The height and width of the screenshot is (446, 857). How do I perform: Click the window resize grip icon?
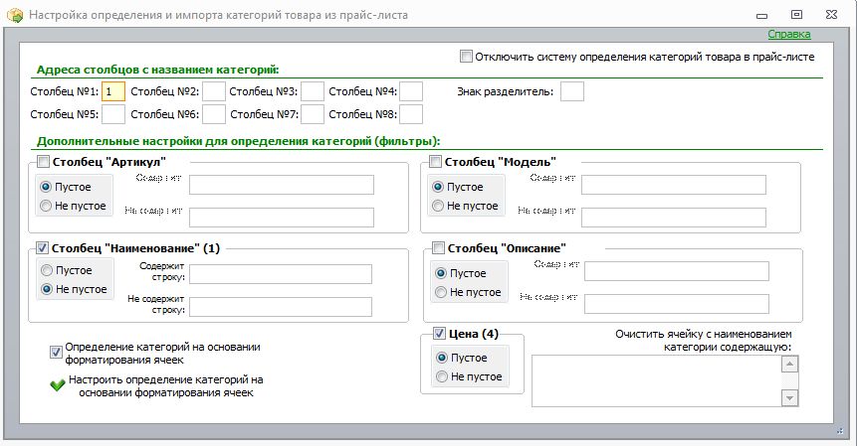[840, 431]
